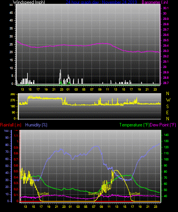This screenshot has width=178, height=212.
Task: Click the 0.2 rainfall axis value
Action: 16,189
